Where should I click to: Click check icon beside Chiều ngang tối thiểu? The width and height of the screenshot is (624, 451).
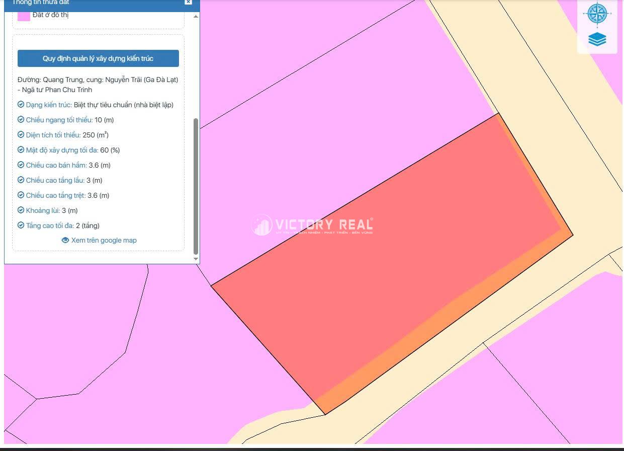[21, 120]
